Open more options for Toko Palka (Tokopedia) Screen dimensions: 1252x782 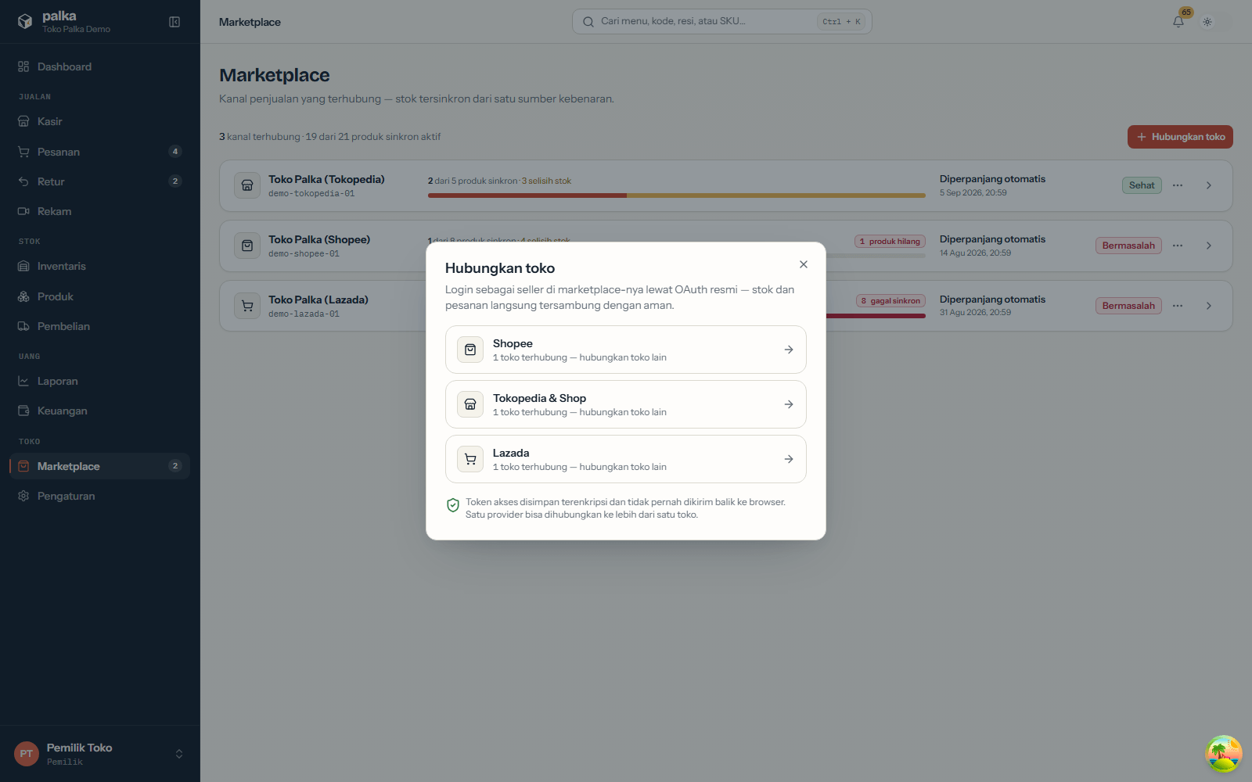pos(1178,185)
